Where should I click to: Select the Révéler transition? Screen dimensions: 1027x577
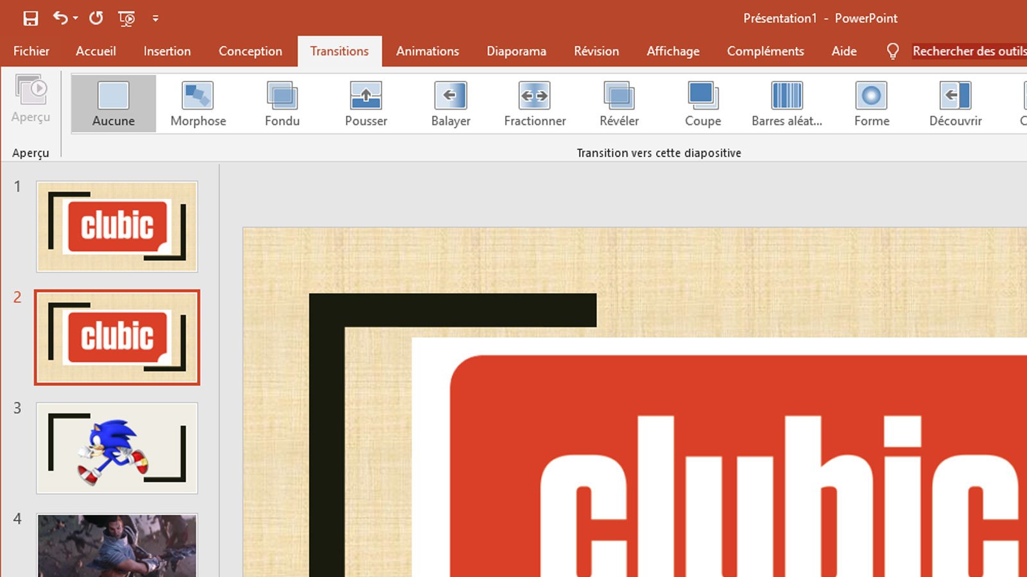(x=619, y=104)
